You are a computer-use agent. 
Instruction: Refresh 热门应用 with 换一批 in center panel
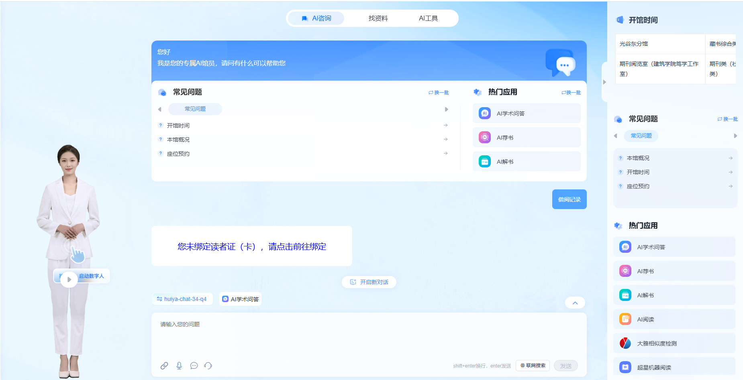pyautogui.click(x=571, y=93)
